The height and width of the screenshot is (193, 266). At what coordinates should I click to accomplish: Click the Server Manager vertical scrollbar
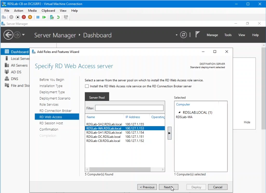click(x=264, y=89)
